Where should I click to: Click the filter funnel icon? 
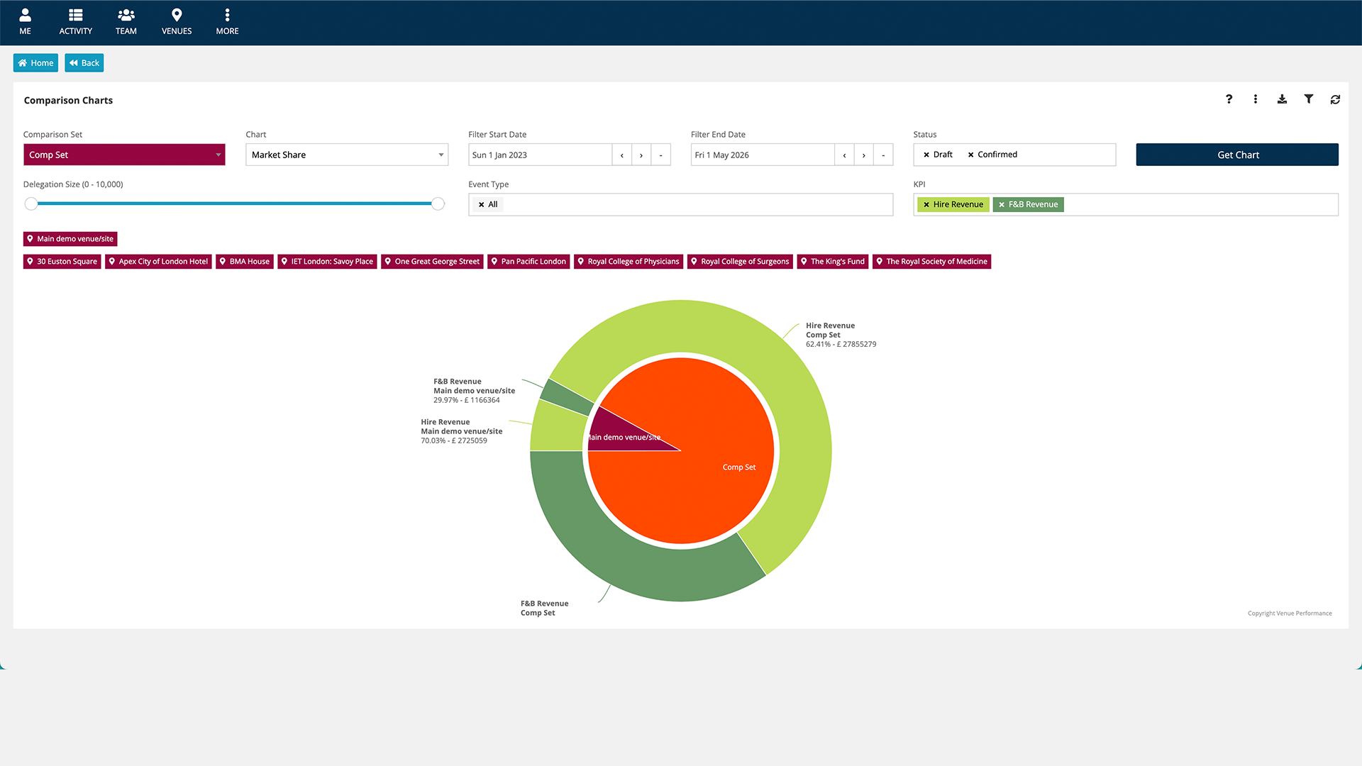coord(1308,99)
